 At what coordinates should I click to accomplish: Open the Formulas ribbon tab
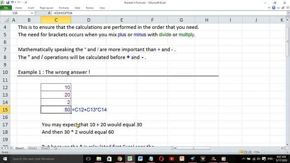64,8
